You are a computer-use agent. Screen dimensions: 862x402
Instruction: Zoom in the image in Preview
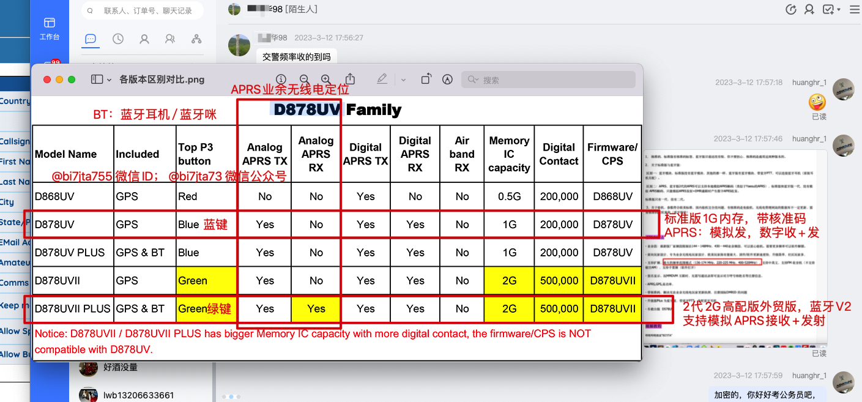tap(326, 80)
